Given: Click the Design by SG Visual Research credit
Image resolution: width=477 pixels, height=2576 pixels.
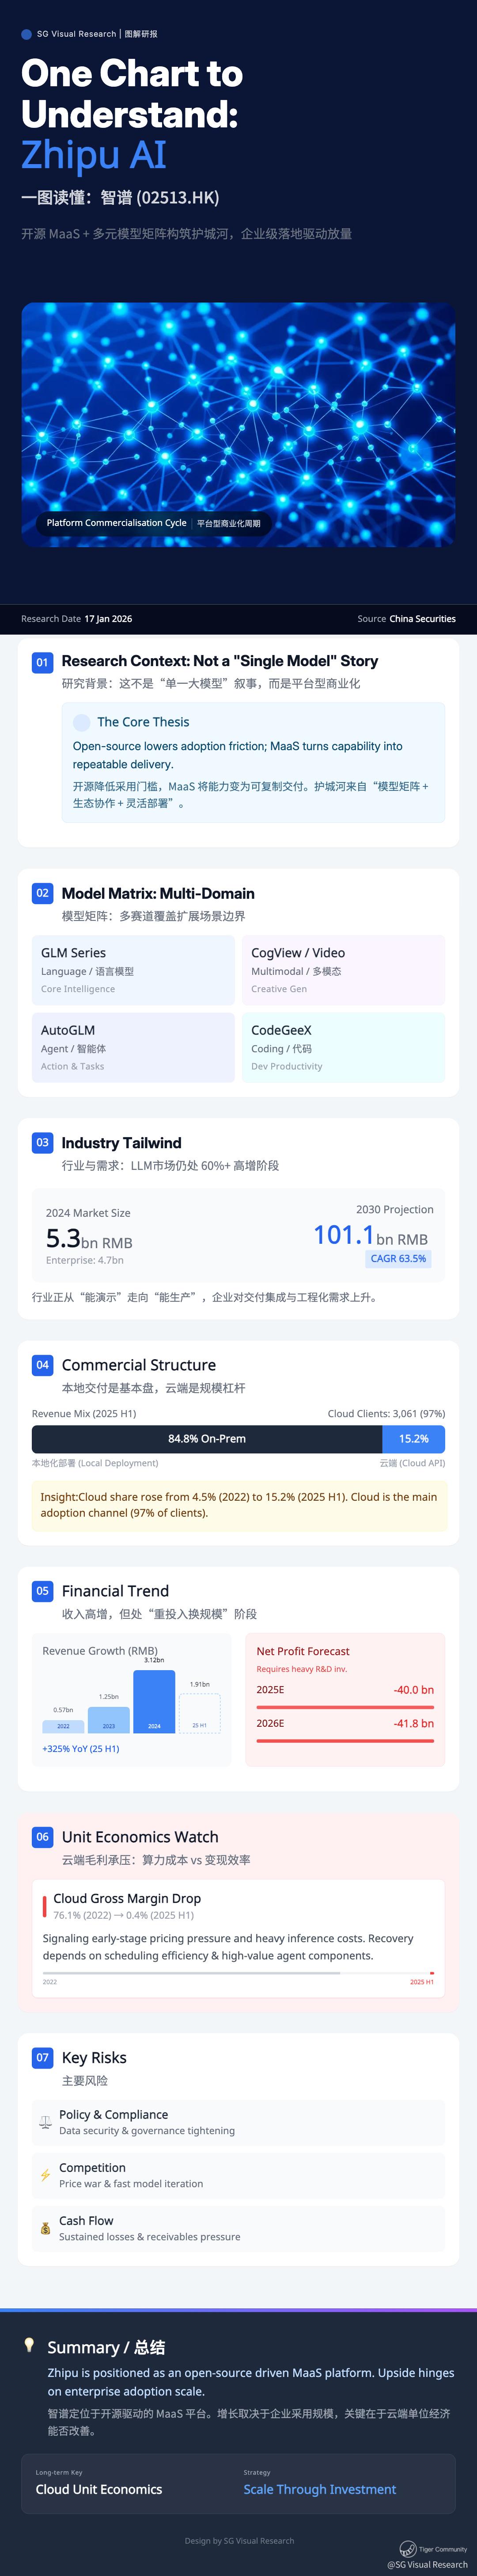Looking at the screenshot, I should [x=239, y=2541].
